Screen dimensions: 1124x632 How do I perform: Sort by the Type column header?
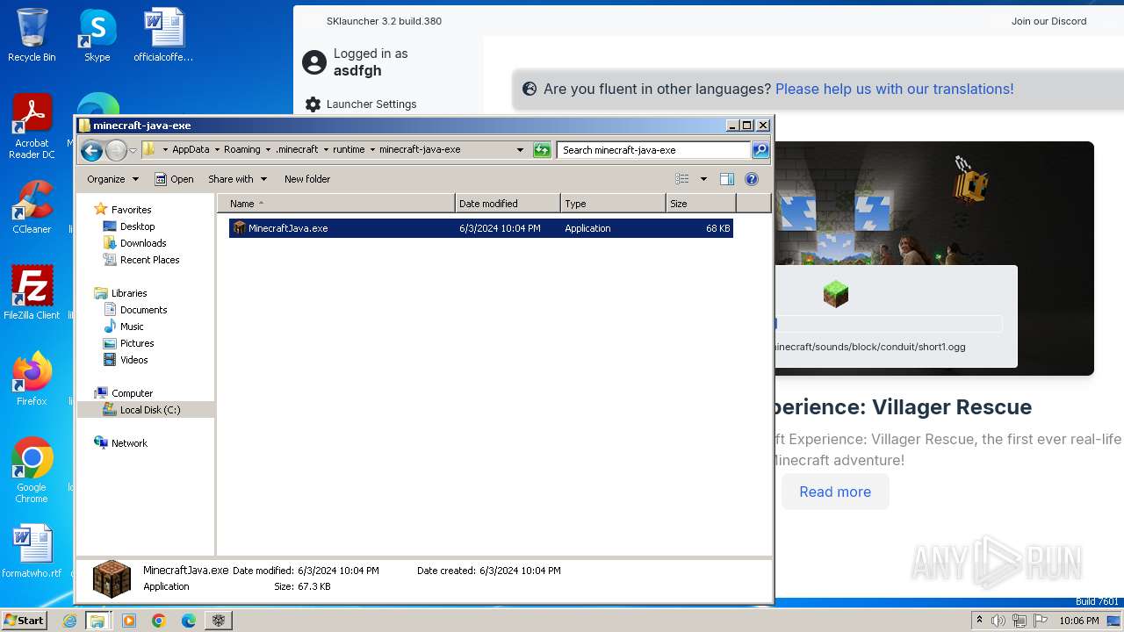(613, 204)
